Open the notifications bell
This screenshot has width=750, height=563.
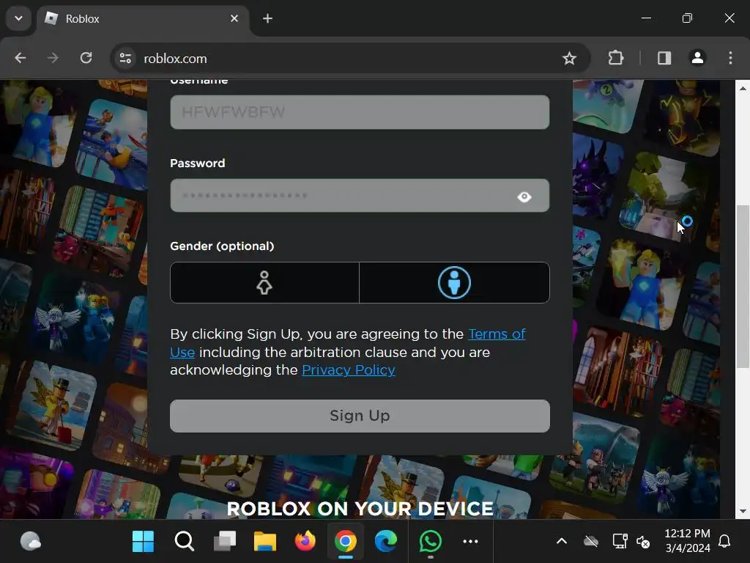724,542
